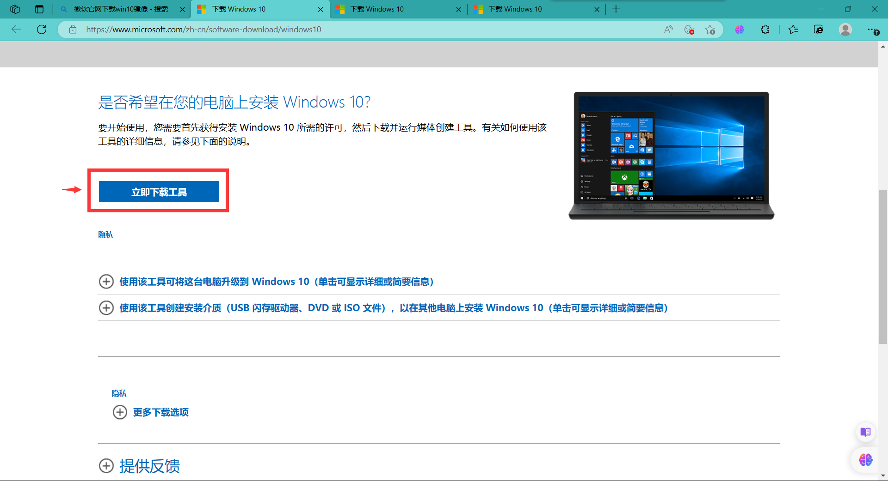The width and height of the screenshot is (888, 481).
Task: Open the 隐私 link above 更多下载选项
Action: pos(119,393)
